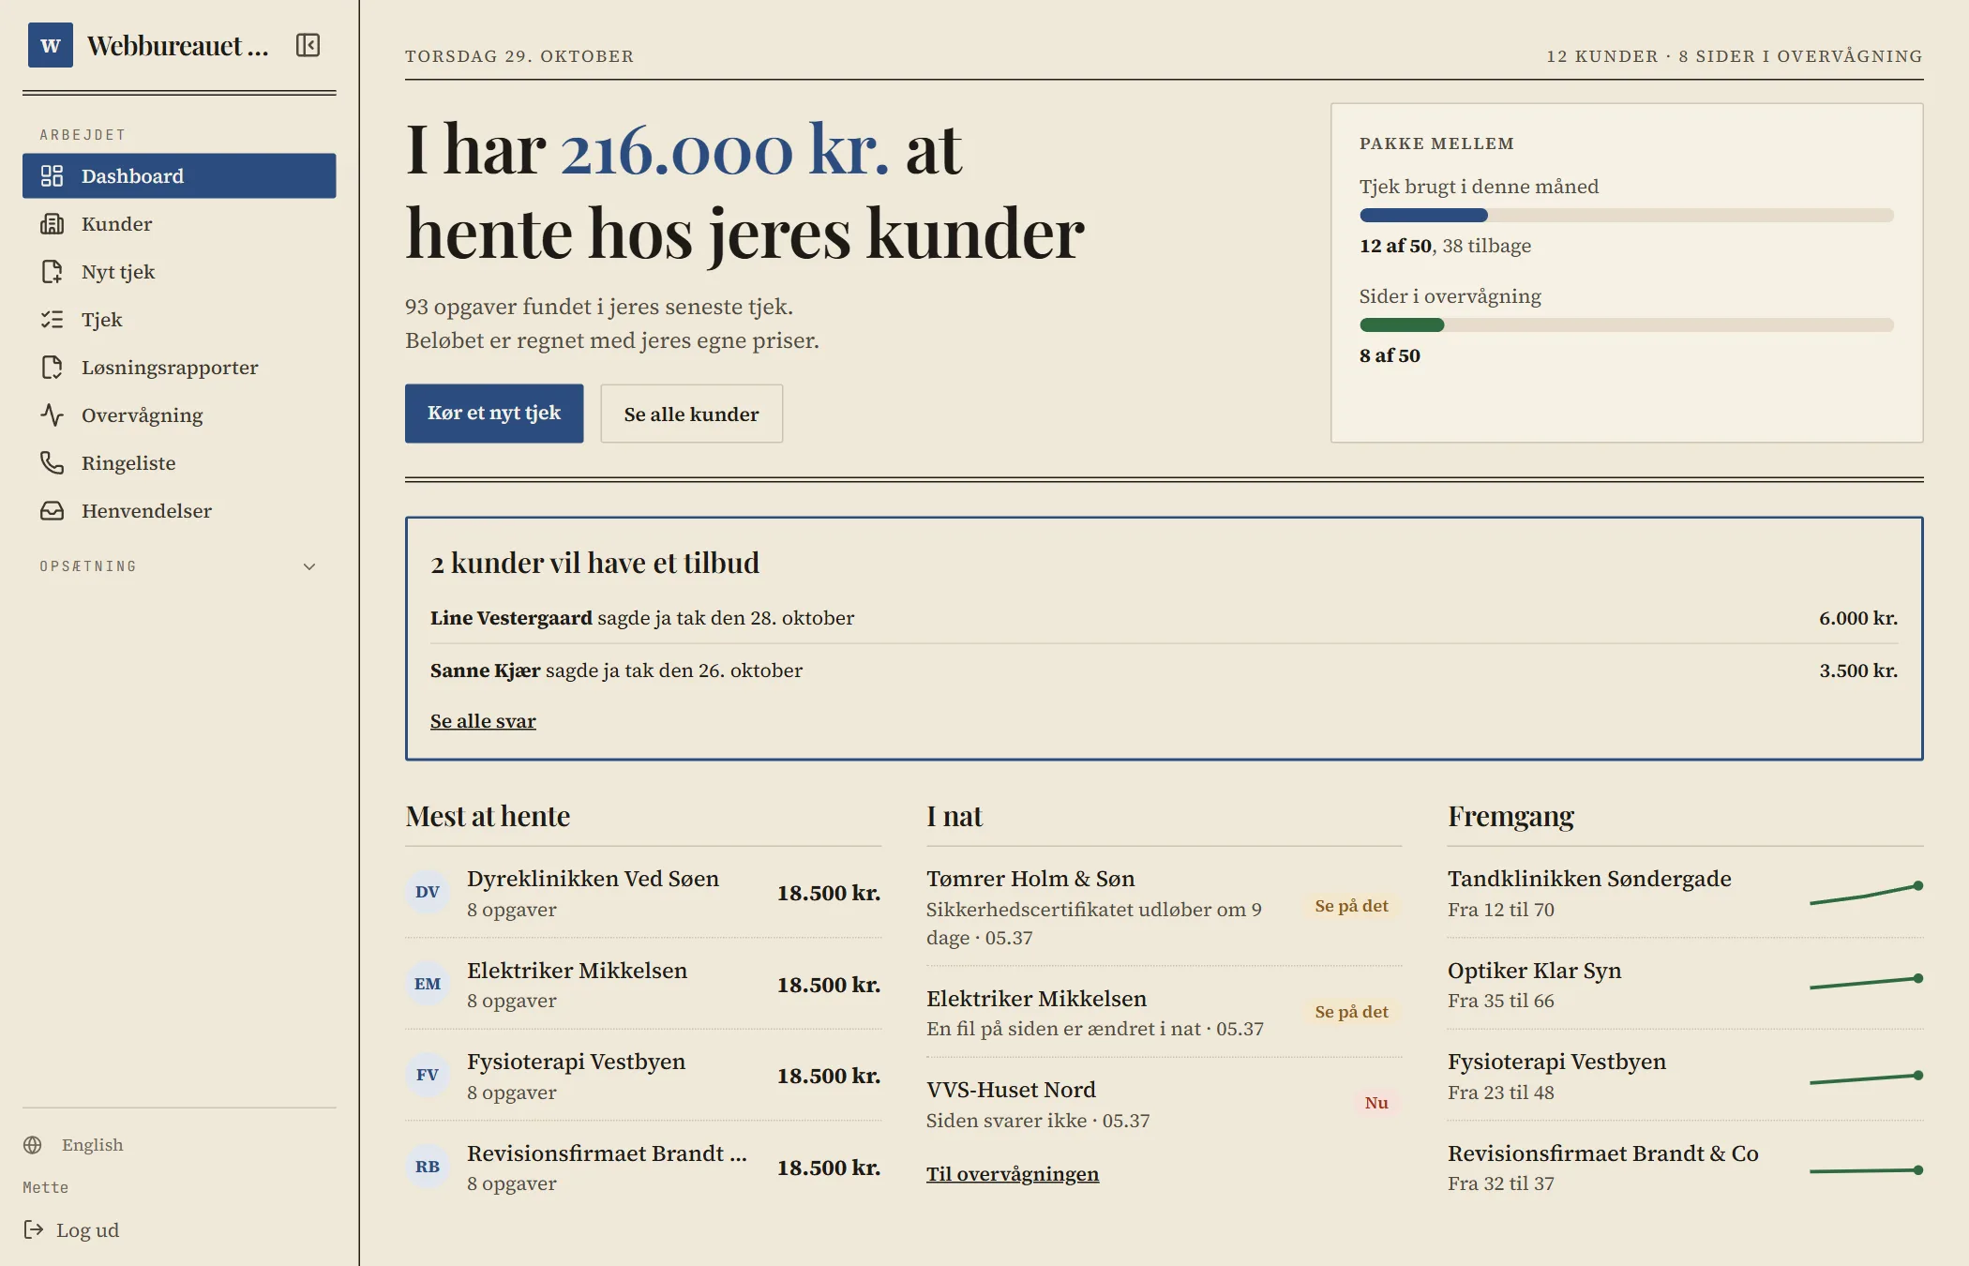Screen dimensions: 1969x1266
Task: Click Se på det for Elektriker Mikkelsen alert
Action: pyautogui.click(x=1351, y=1011)
